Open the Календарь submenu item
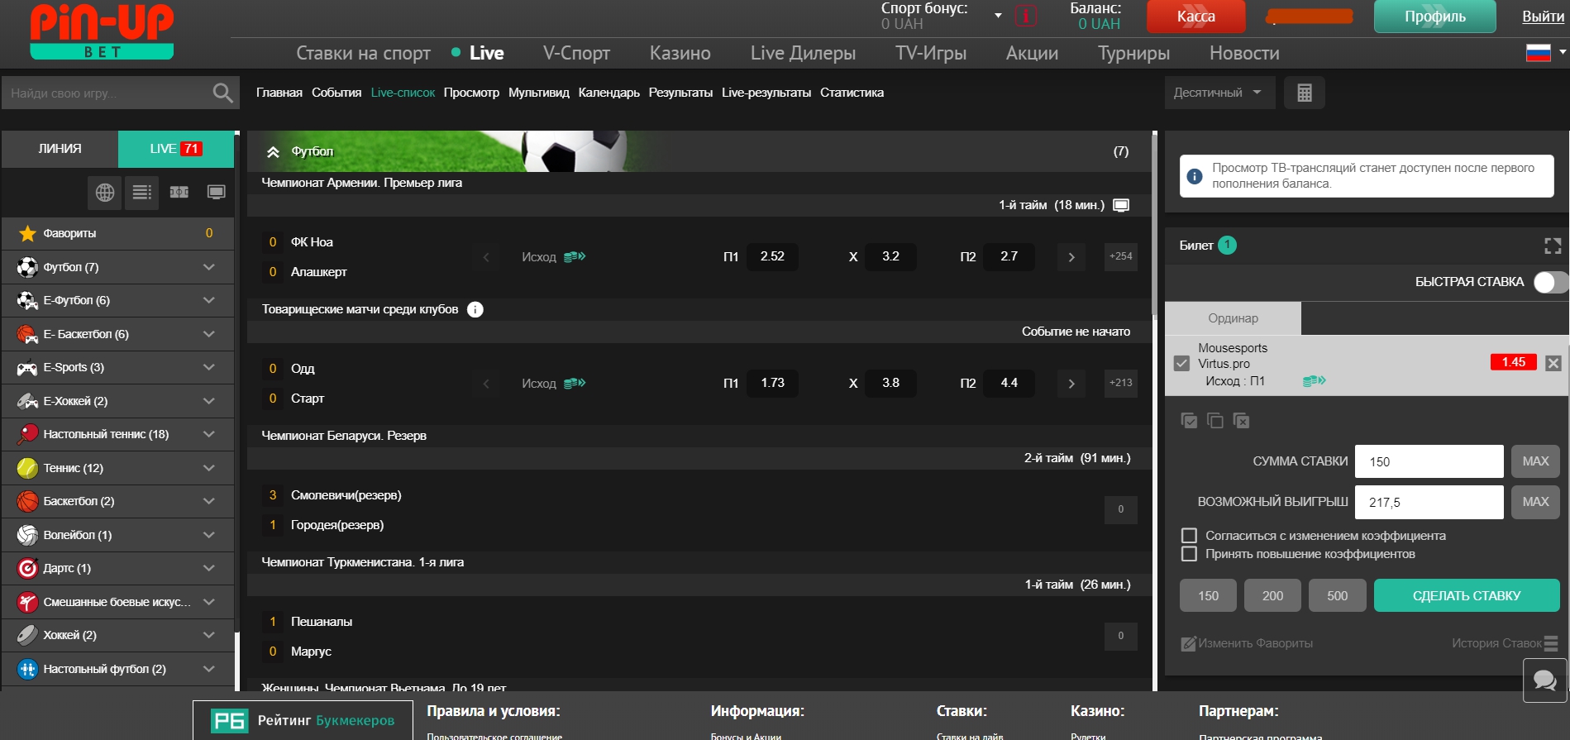 tap(609, 93)
